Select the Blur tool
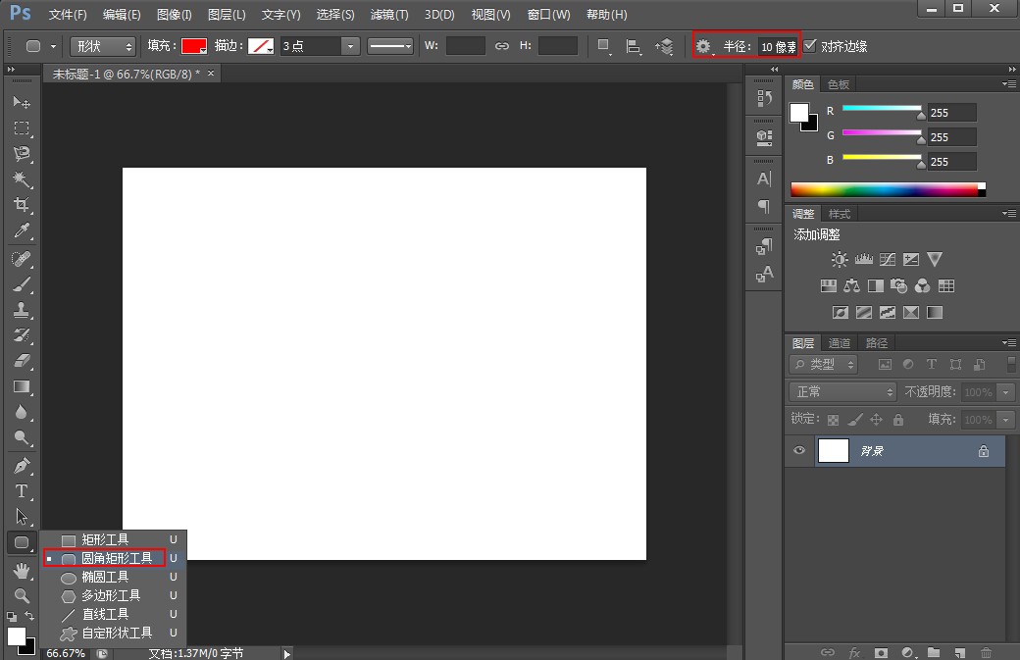This screenshot has width=1020, height=660. coord(21,412)
